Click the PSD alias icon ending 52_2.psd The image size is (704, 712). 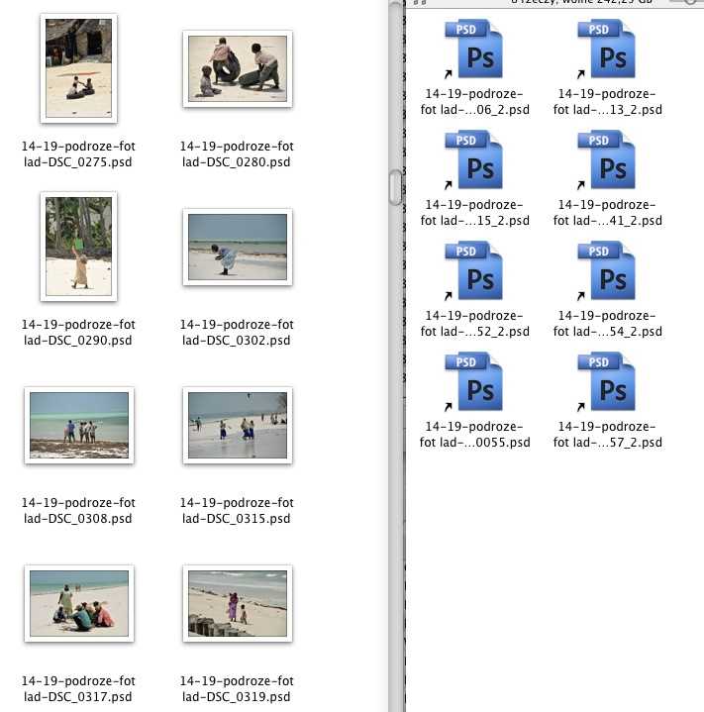(x=473, y=270)
